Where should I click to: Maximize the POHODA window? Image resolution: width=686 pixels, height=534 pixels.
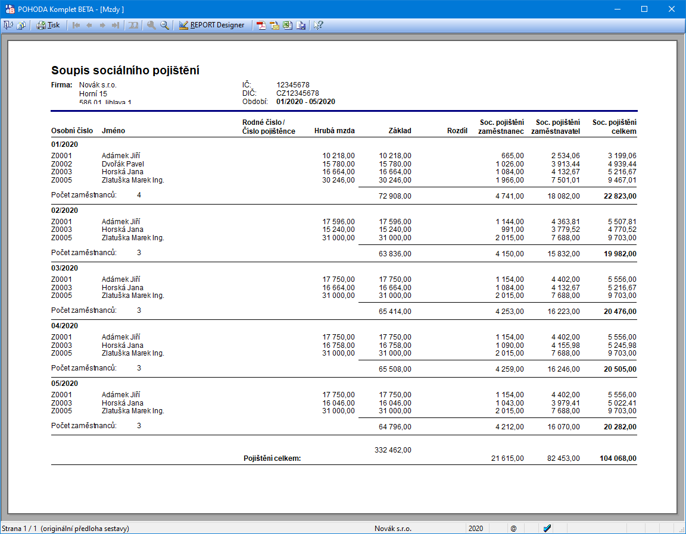[644, 9]
